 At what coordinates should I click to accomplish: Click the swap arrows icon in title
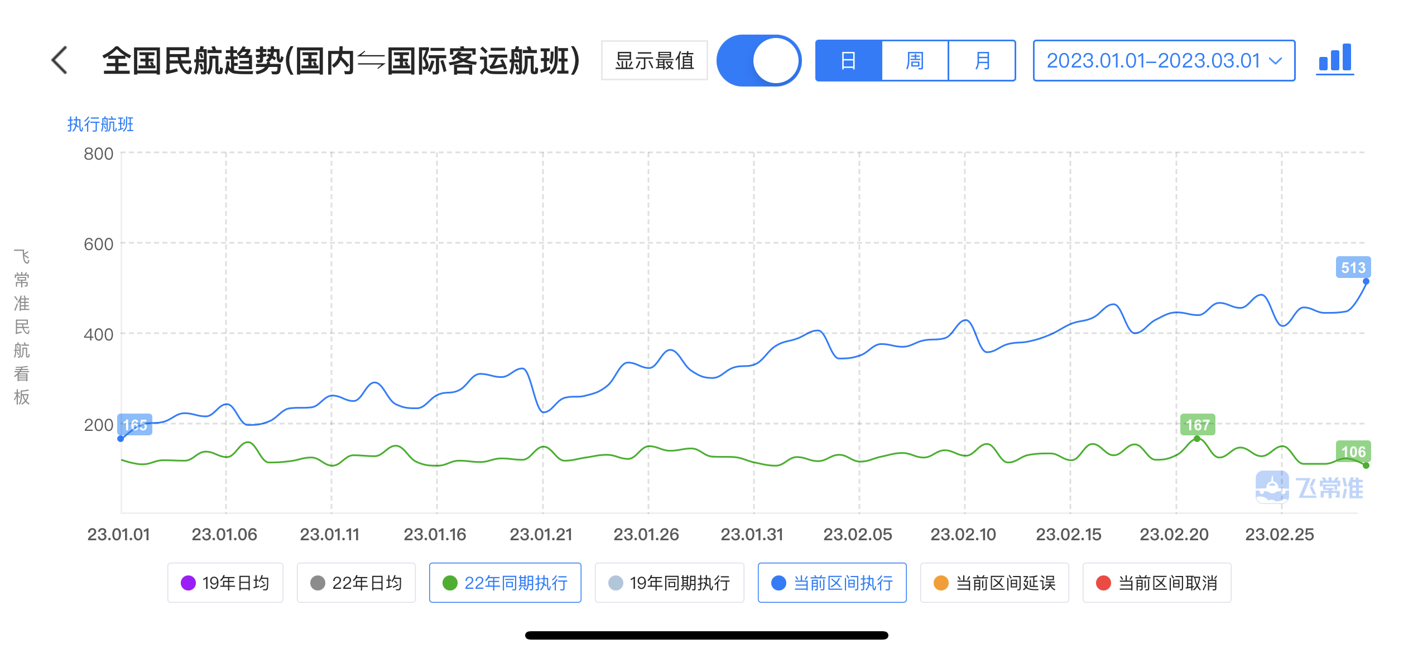(x=371, y=60)
